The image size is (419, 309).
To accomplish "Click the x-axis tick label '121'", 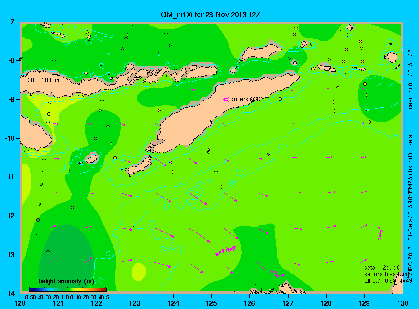I will click(59, 303).
